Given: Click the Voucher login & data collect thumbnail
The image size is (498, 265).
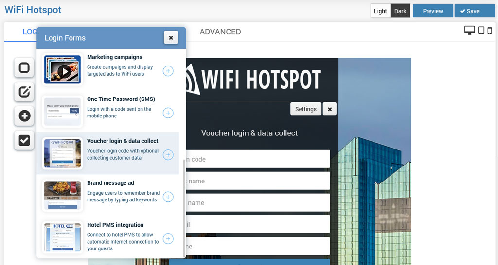Looking at the screenshot, I should tap(63, 153).
